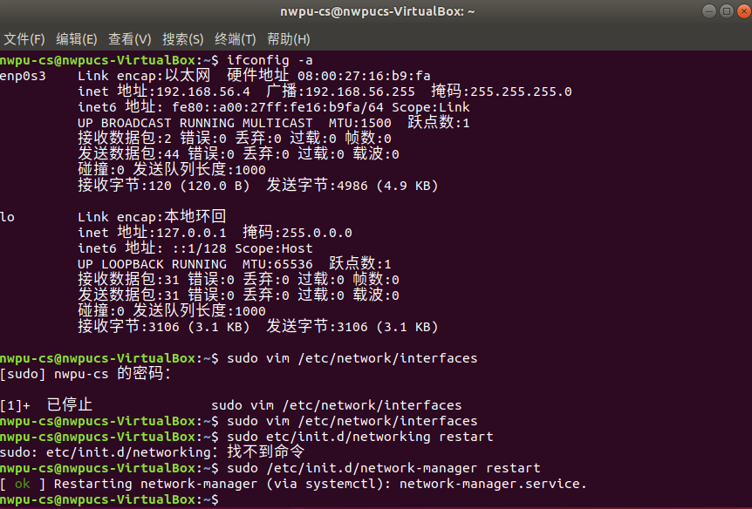Image resolution: width=752 pixels, height=509 pixels.
Task: Click the 找不到命令 error message
Action: click(x=266, y=451)
